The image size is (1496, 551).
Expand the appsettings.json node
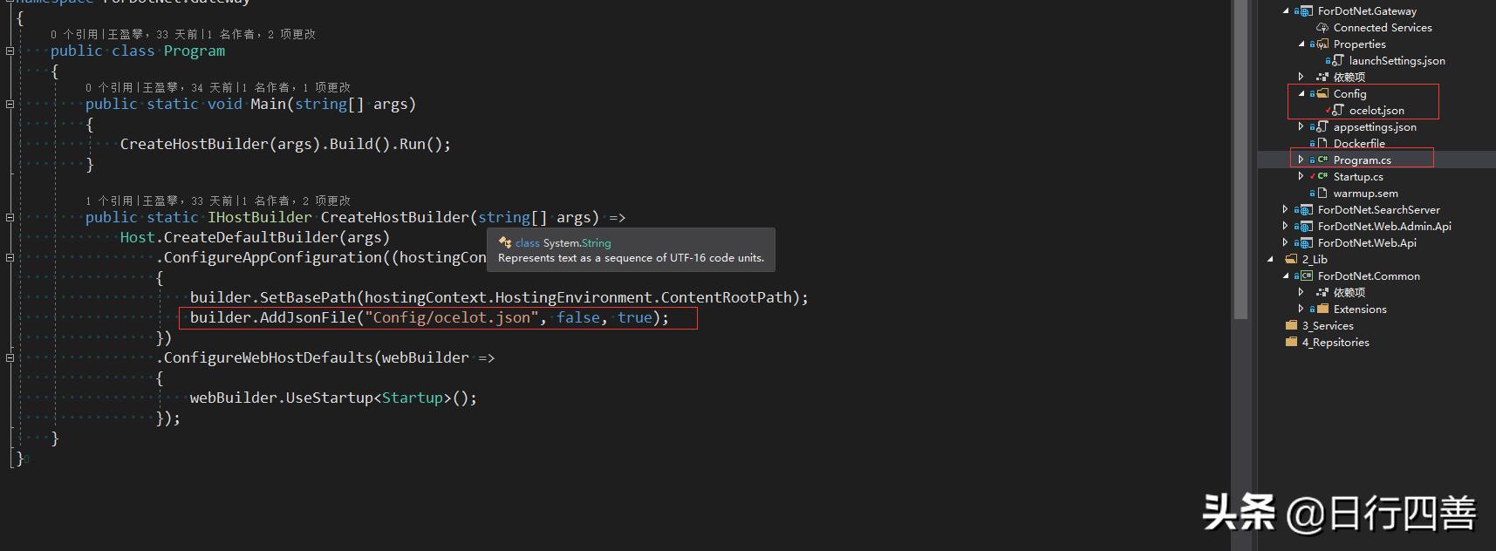click(1301, 127)
